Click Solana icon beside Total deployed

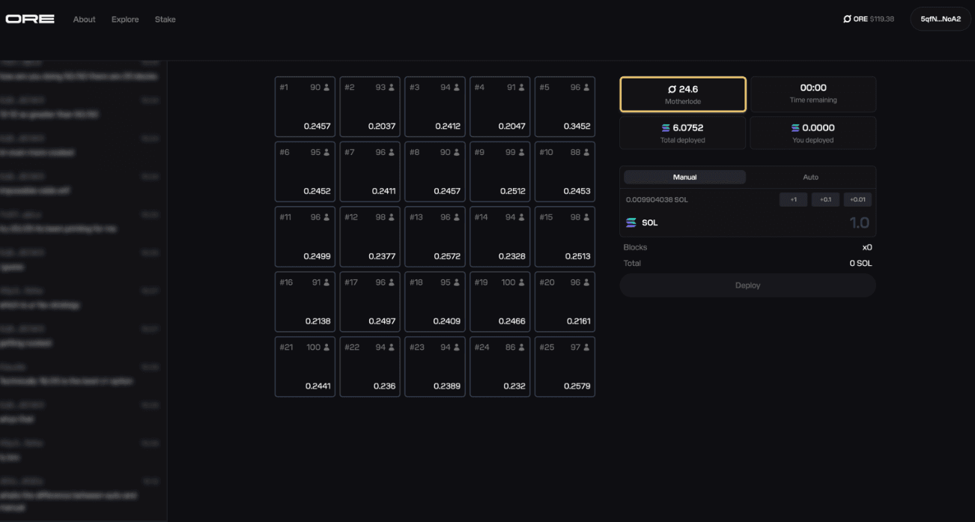pos(666,128)
